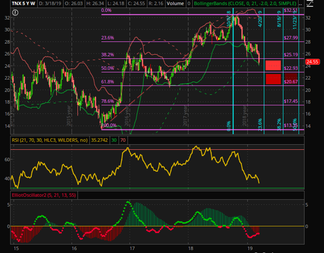Click the 'L: 24.18' low value
This screenshot has height=253, width=324.
(x=116, y=4)
